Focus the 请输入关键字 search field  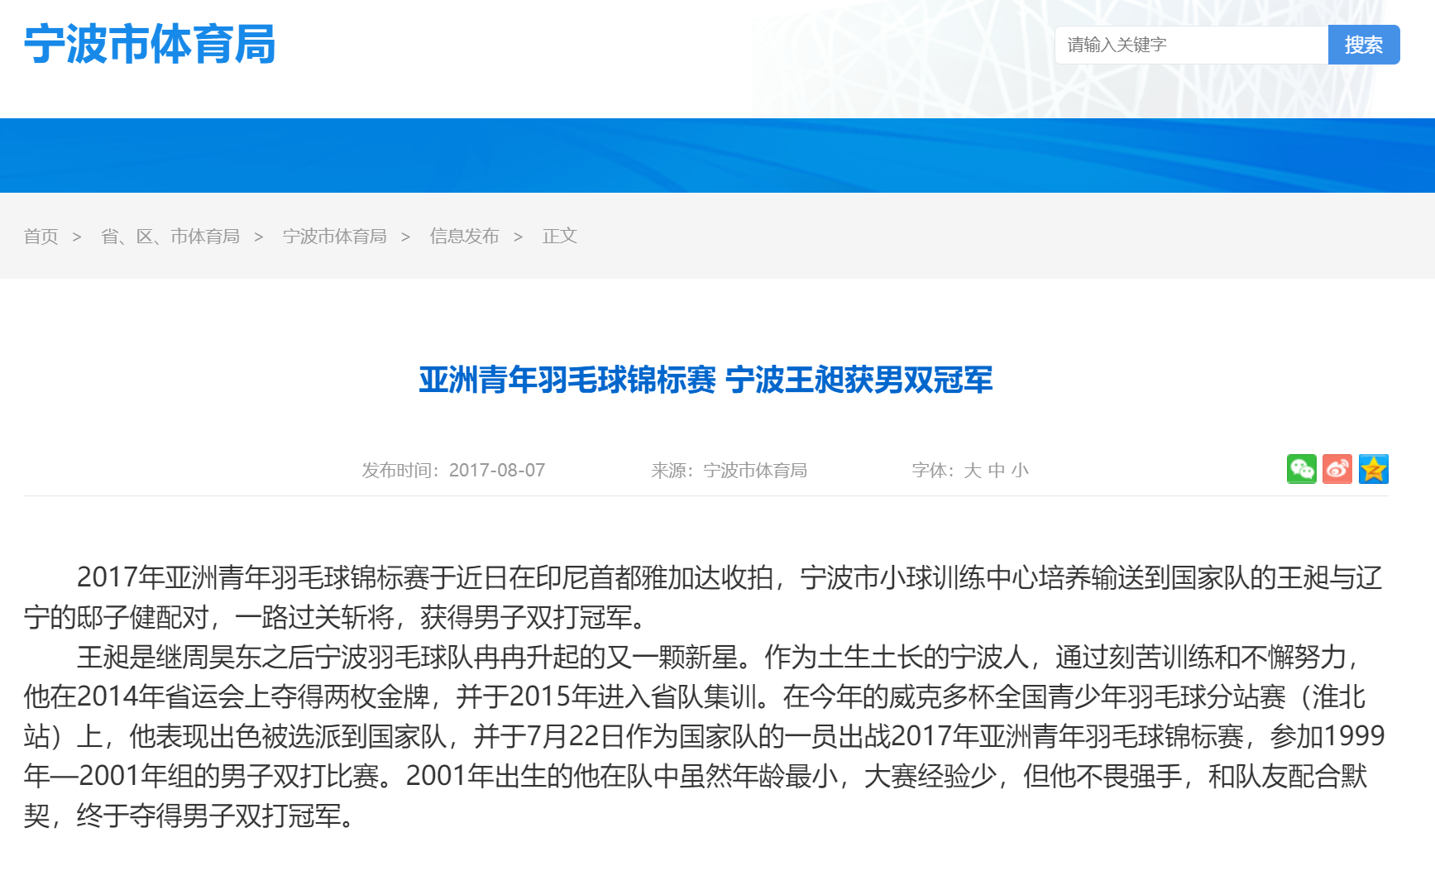coord(1190,45)
